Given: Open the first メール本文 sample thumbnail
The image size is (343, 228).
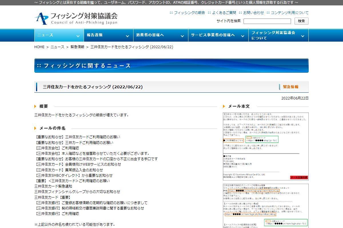Looking at the screenshot, I should tap(266, 146).
